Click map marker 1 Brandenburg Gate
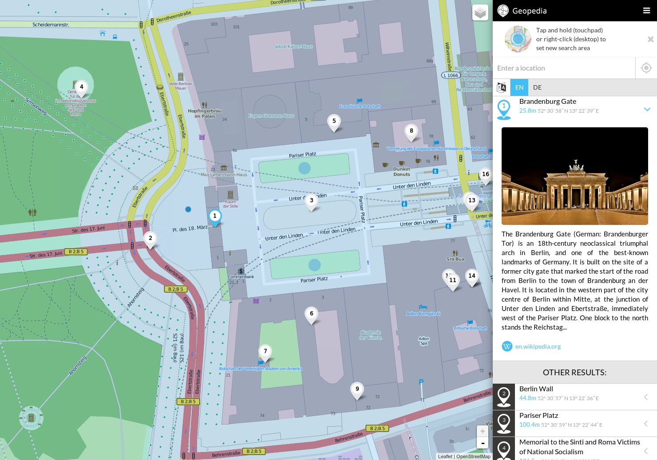The width and height of the screenshot is (657, 460). [x=215, y=218]
